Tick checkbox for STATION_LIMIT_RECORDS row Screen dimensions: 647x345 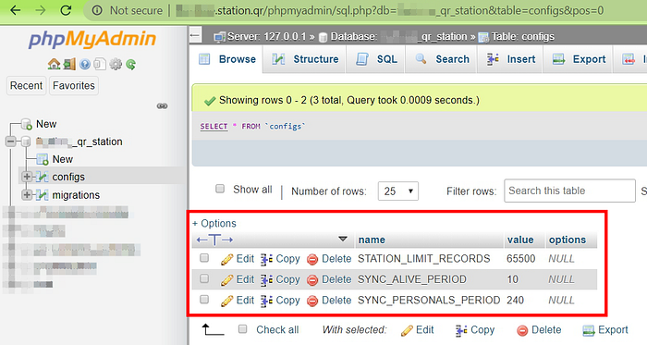coord(204,258)
